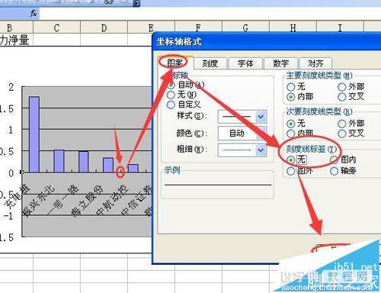Click the cell containing 力净量
This screenshot has height=293, width=381.
coord(16,40)
